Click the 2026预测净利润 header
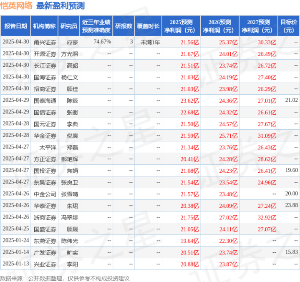This screenshot has height=282, width=300. coord(220,26)
